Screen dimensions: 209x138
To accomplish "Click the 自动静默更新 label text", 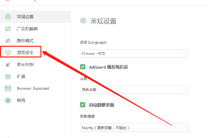I will pyautogui.click(x=102, y=105).
